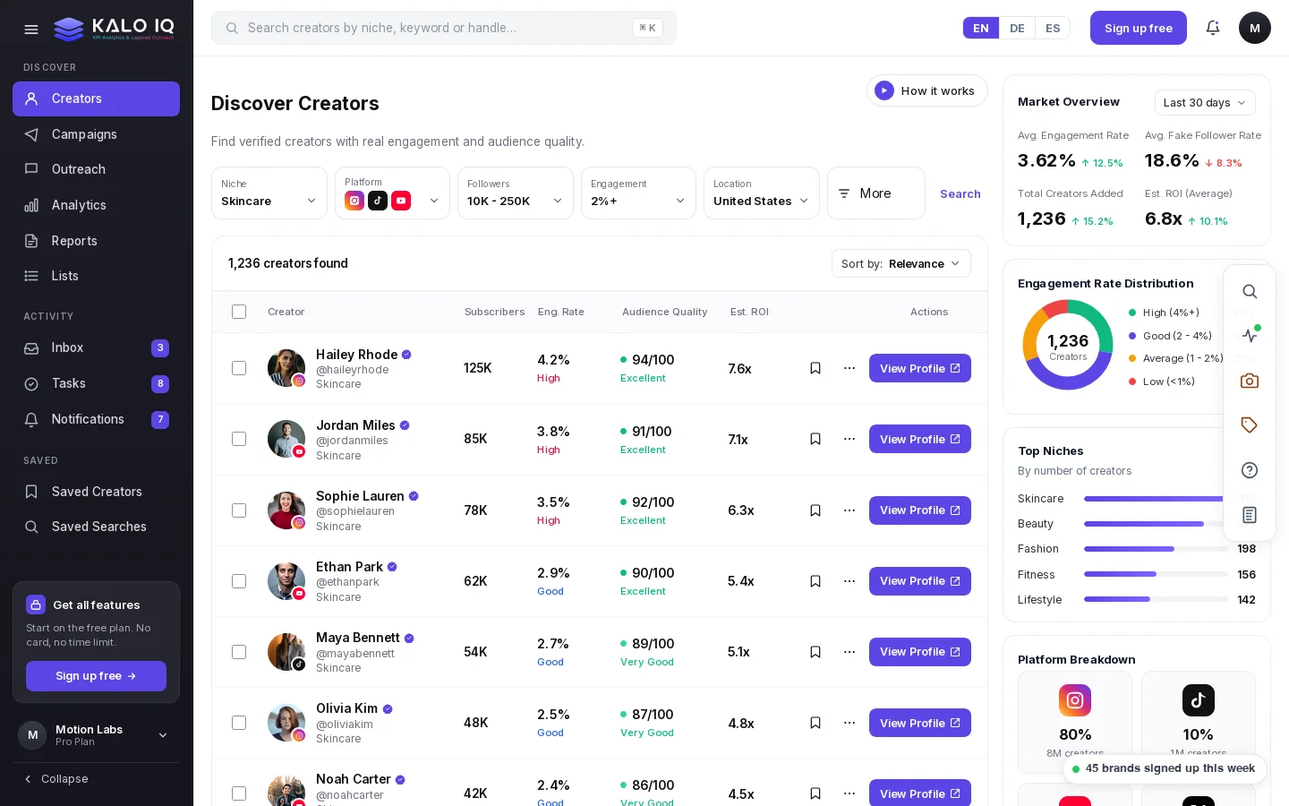Bookmark Maya Bennett creator row
This screenshot has height=806, width=1289.
pyautogui.click(x=815, y=652)
